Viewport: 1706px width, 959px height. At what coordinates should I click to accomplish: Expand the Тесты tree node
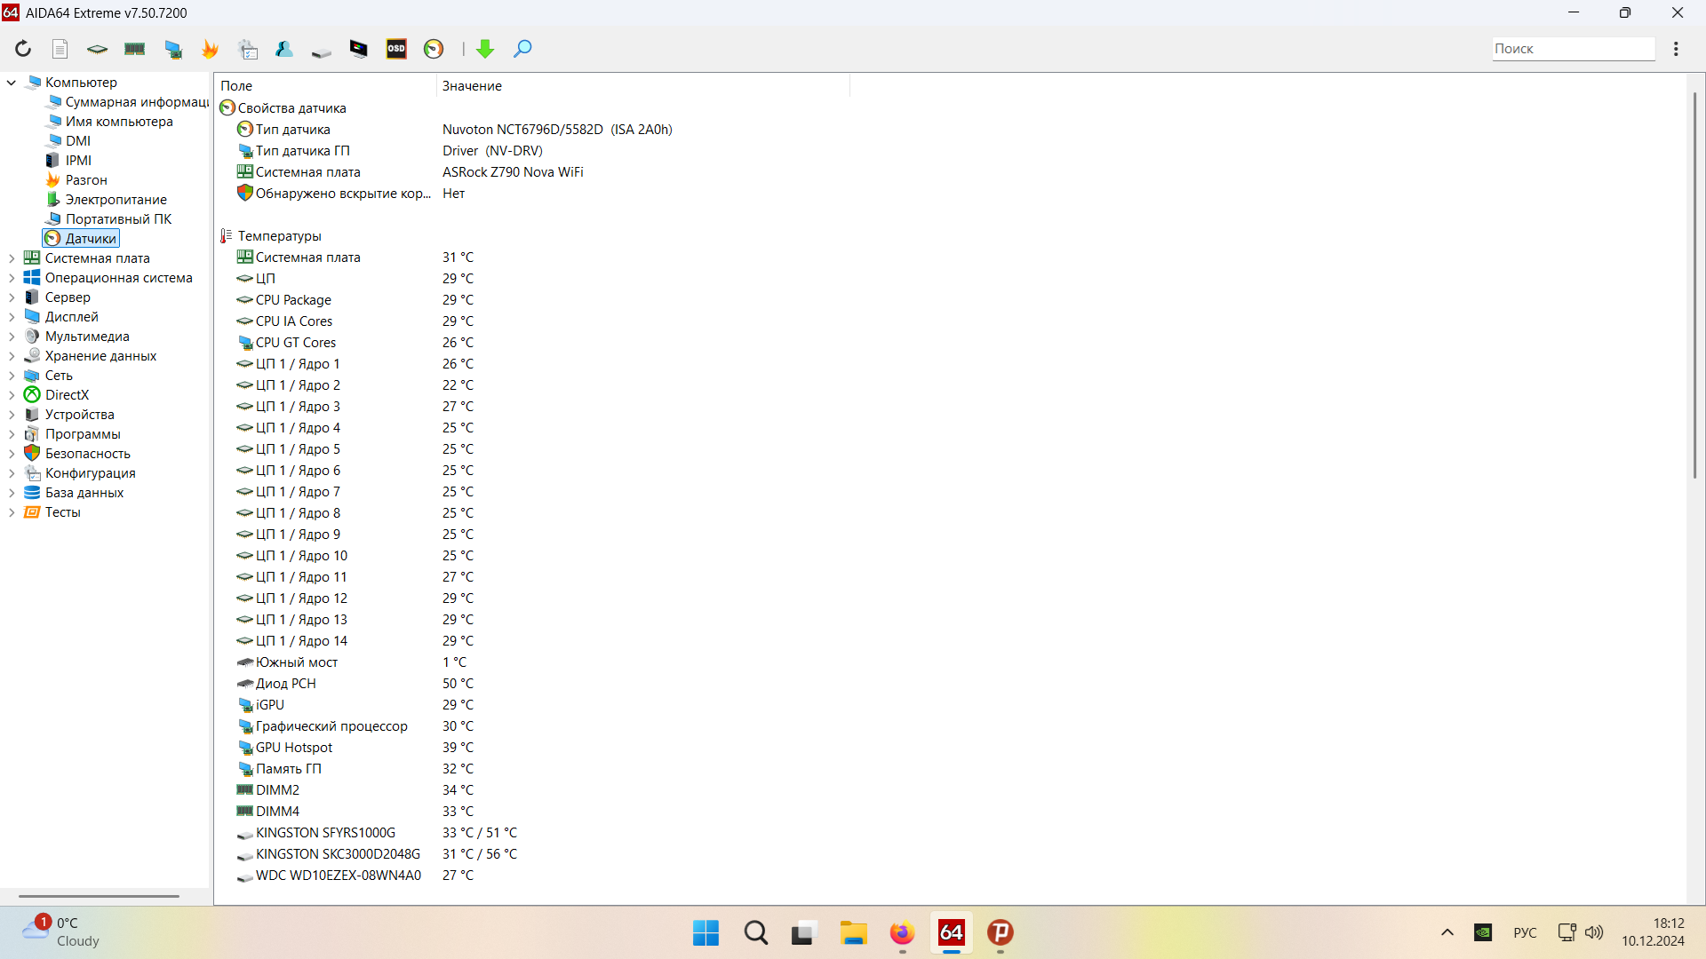[x=12, y=512]
